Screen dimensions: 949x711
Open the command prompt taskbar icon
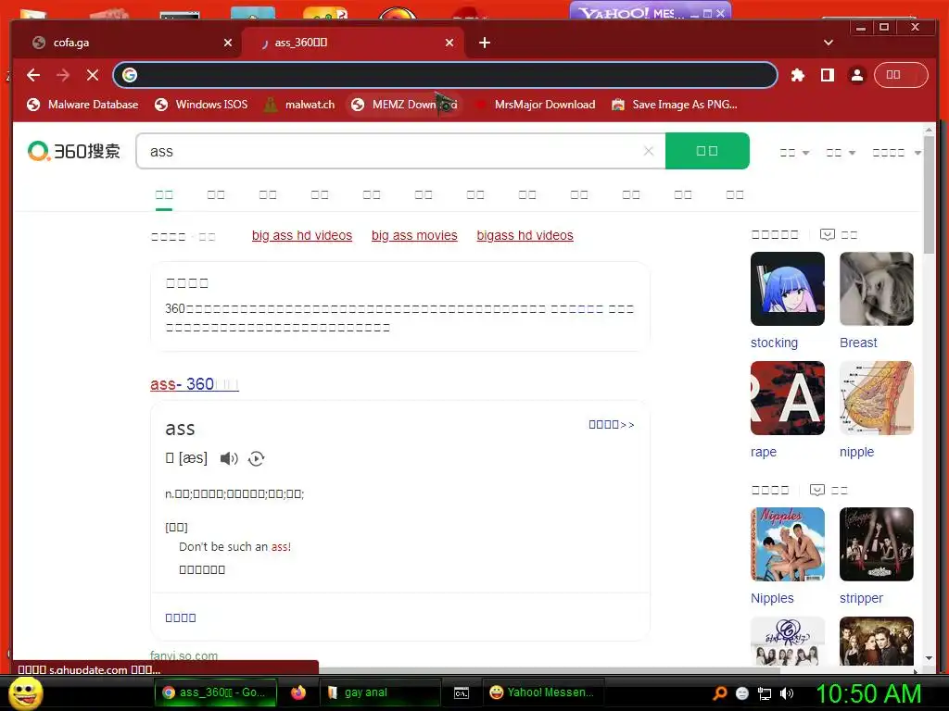(462, 692)
